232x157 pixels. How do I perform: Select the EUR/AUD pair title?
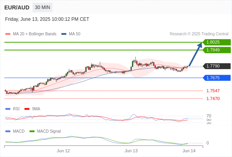coord(17,7)
